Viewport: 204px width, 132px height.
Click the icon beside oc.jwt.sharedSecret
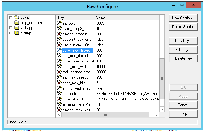pos(59,99)
